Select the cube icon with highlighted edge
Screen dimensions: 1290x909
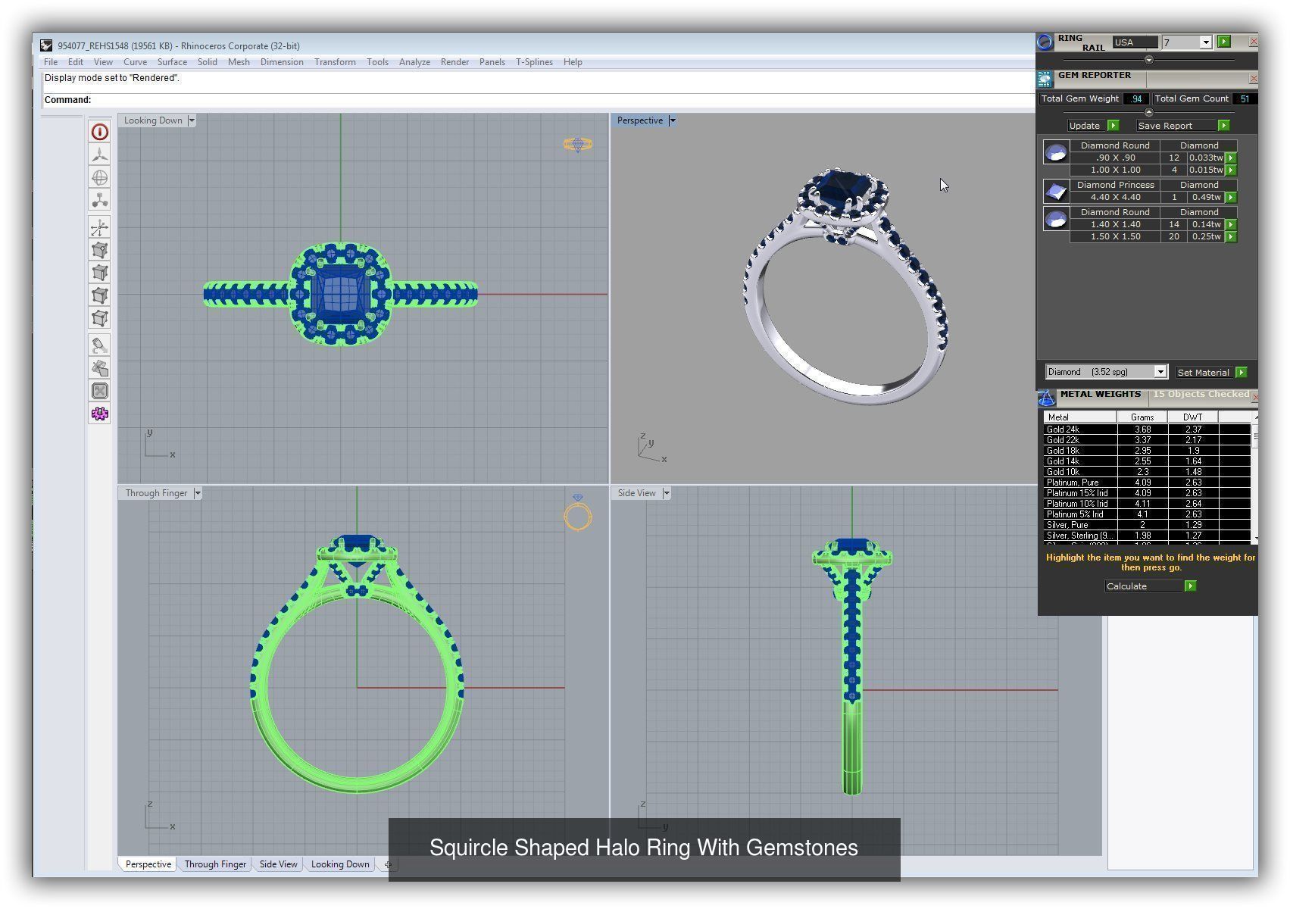(99, 273)
